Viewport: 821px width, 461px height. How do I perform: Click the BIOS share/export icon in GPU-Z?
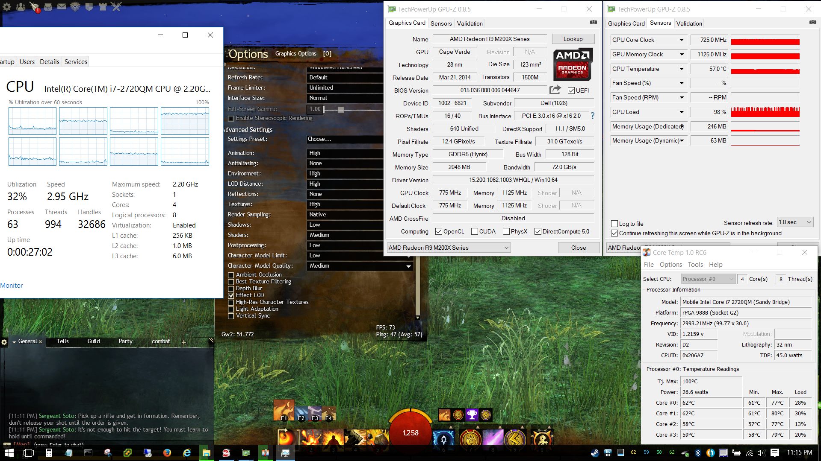pos(555,90)
